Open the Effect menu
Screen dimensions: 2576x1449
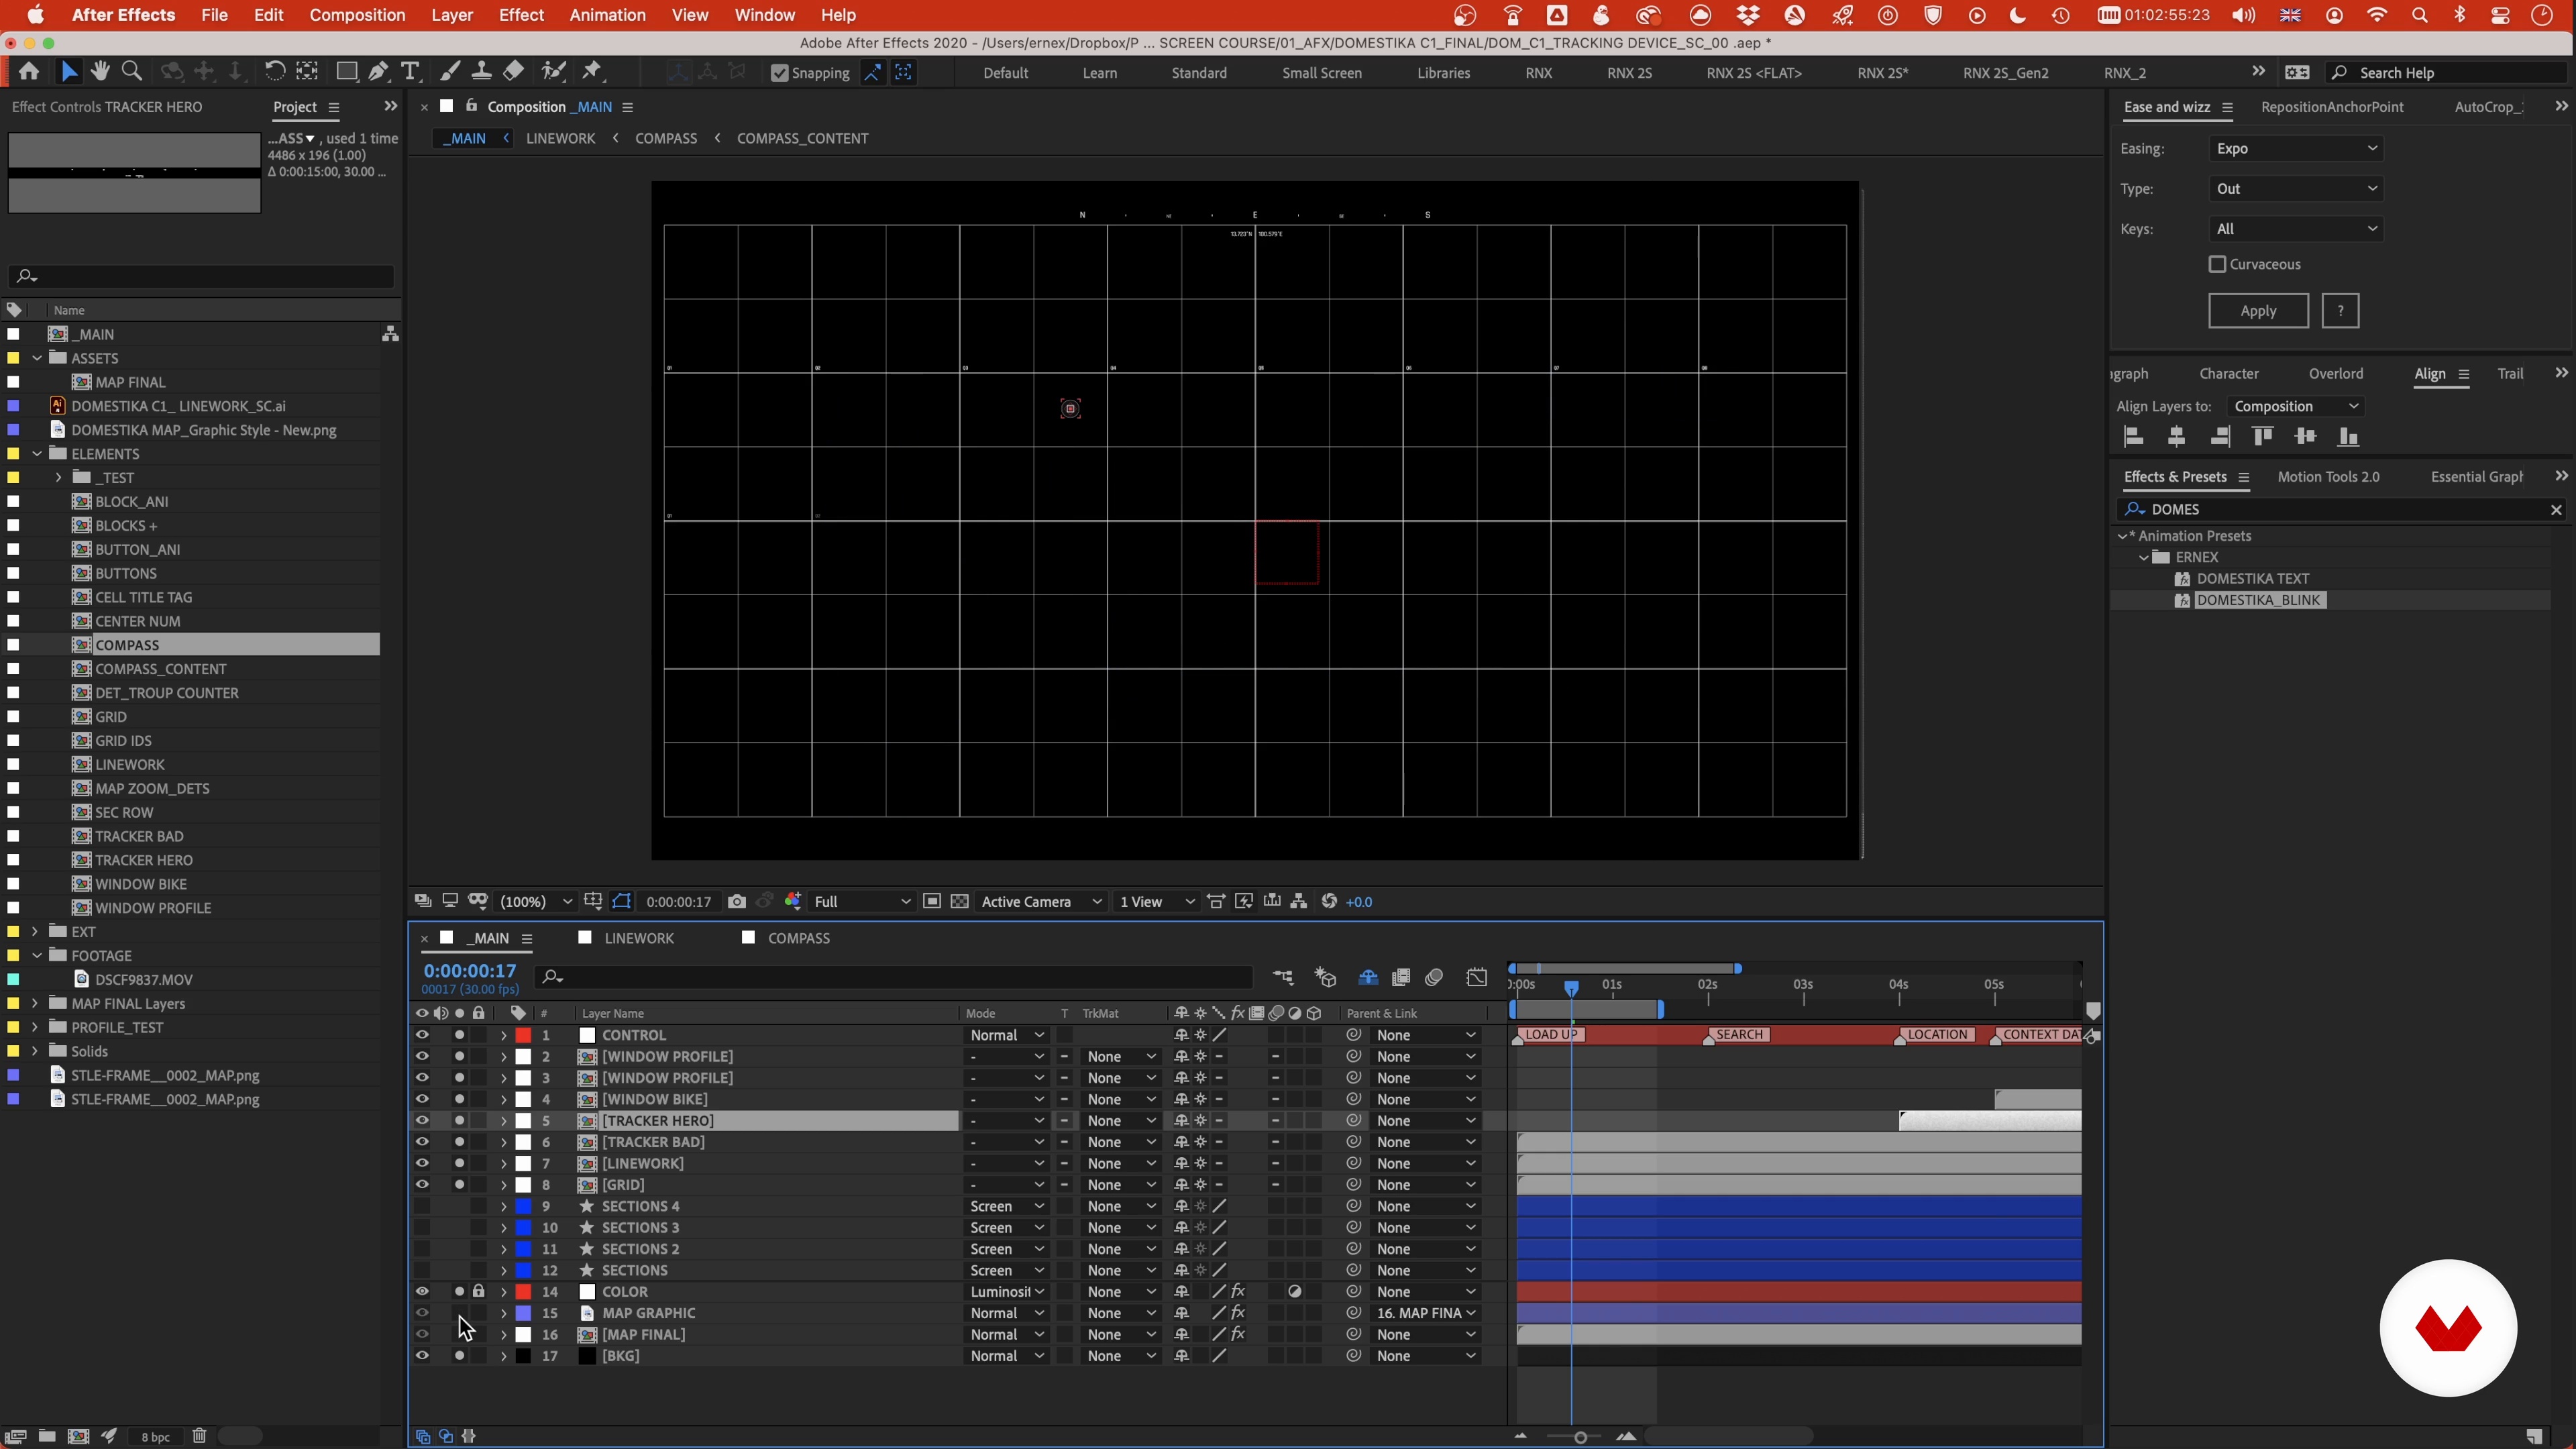521,15
